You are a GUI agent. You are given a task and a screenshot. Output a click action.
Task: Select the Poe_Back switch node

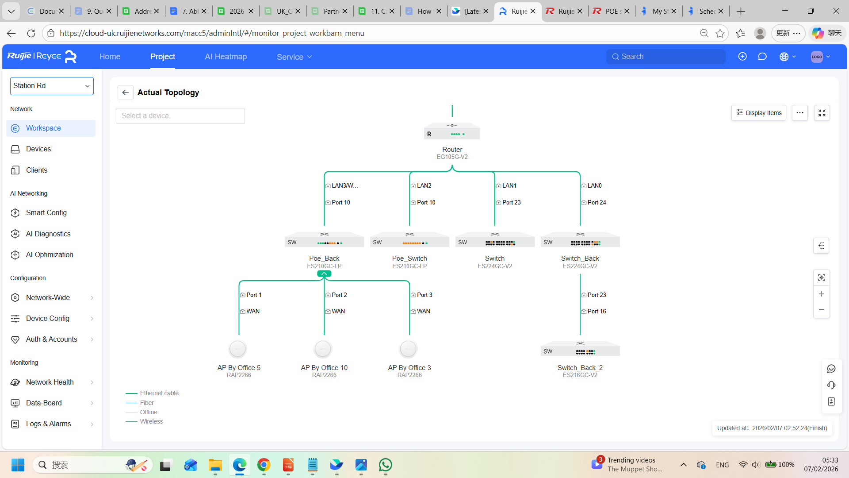tap(324, 240)
